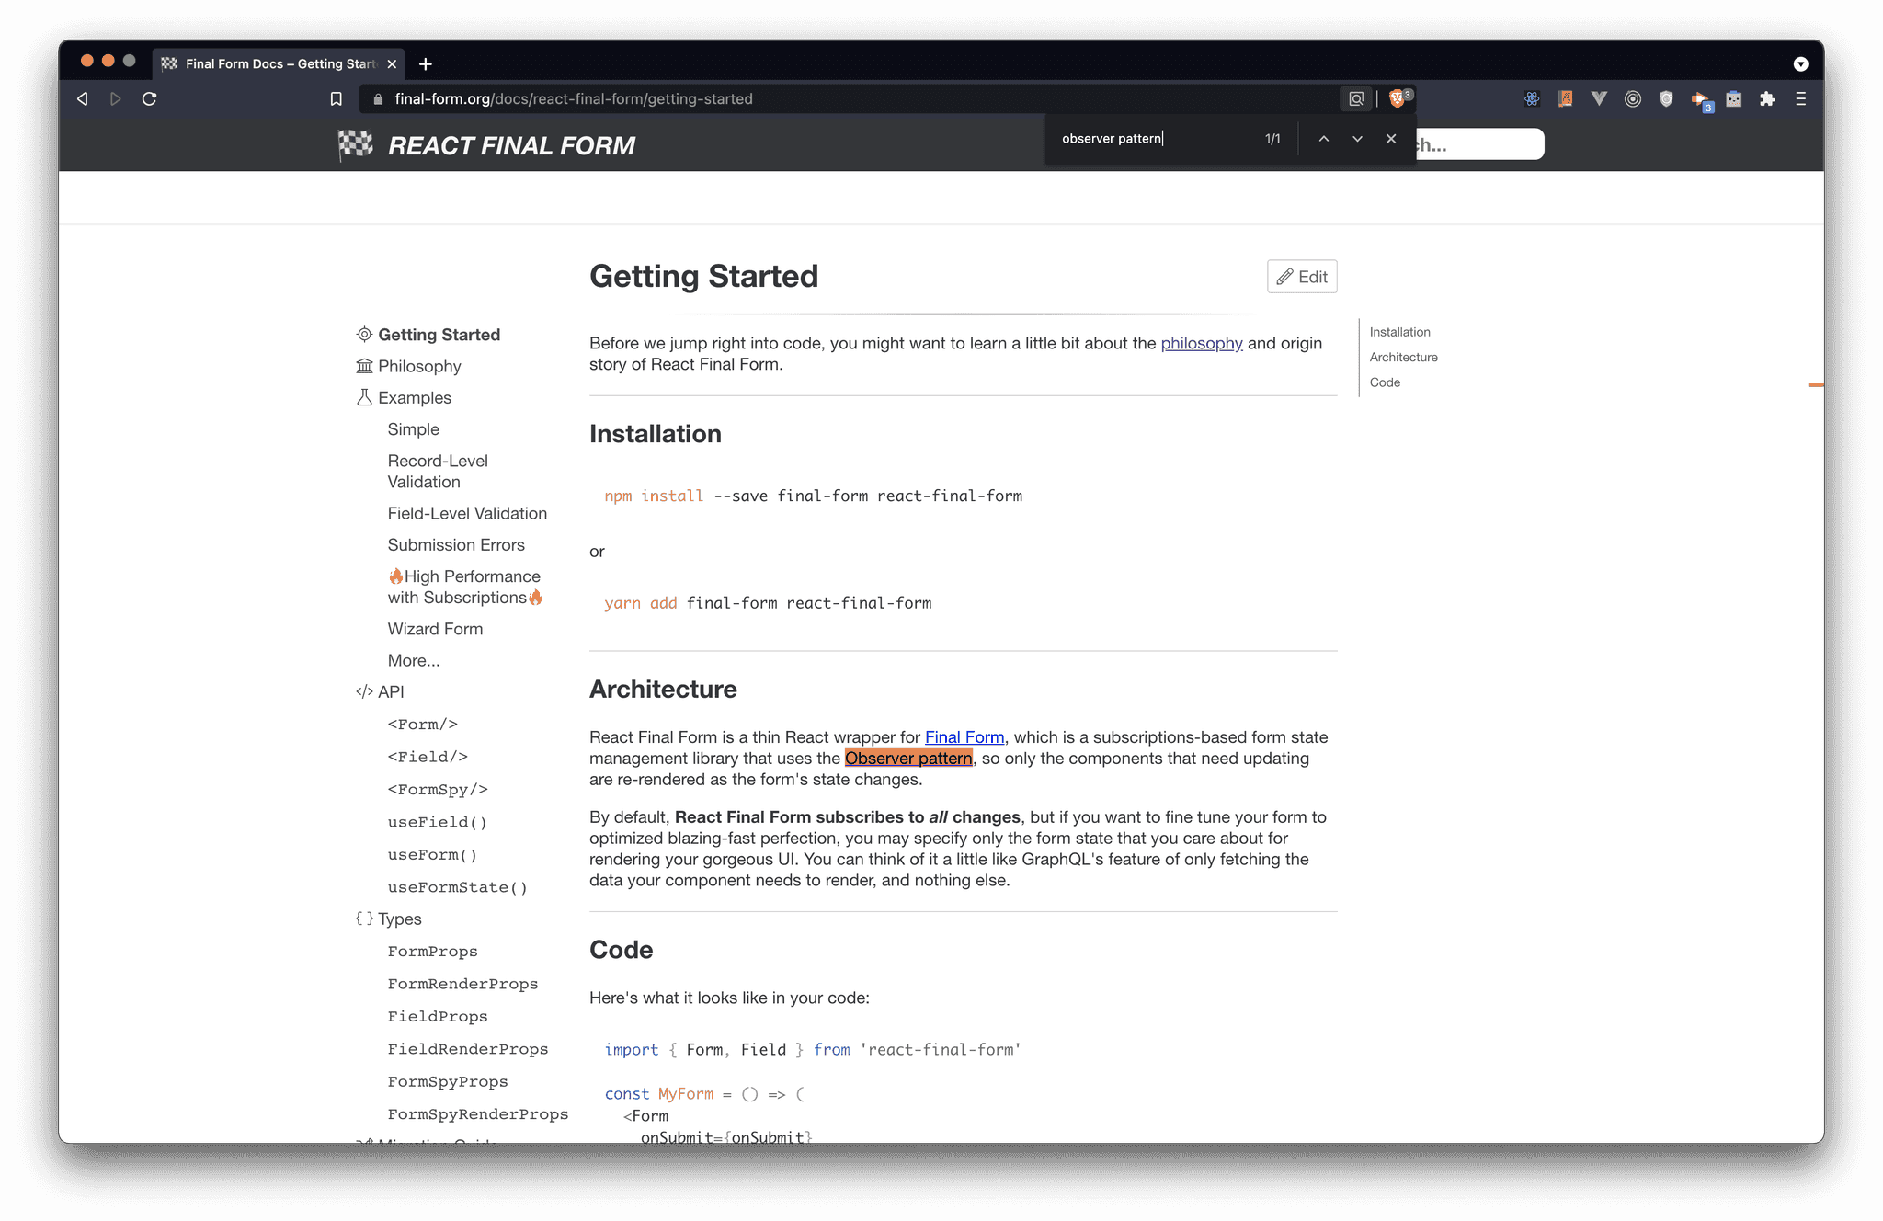Open Field-Level Validation example
This screenshot has width=1883, height=1221.
click(467, 514)
